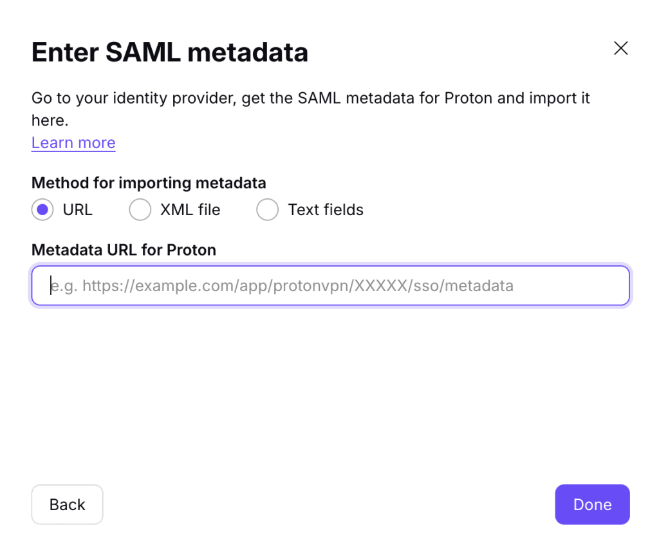Choose the XML file radio button circle

[x=140, y=210]
